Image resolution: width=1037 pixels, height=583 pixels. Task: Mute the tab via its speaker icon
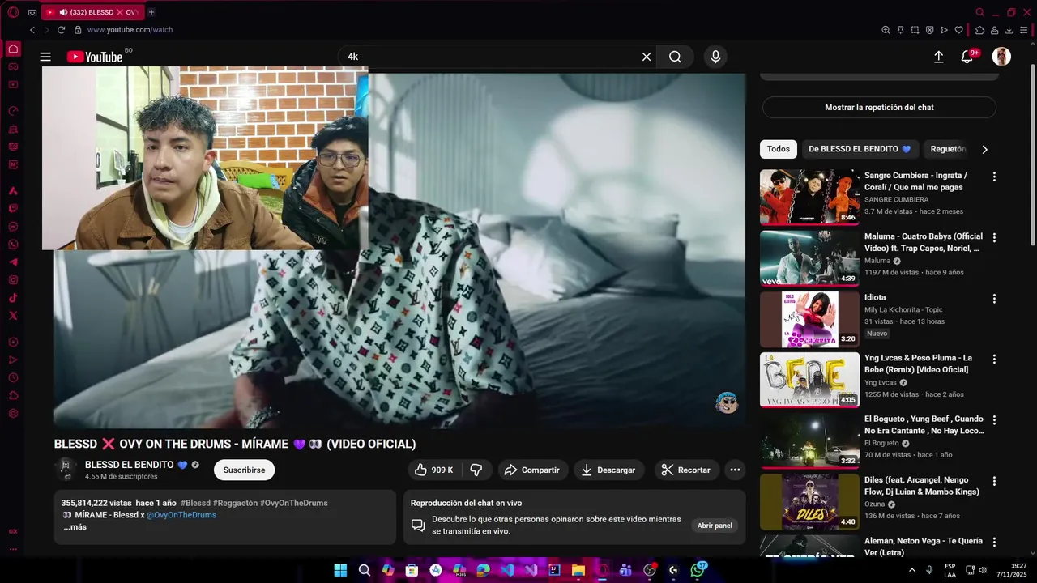[x=62, y=12]
